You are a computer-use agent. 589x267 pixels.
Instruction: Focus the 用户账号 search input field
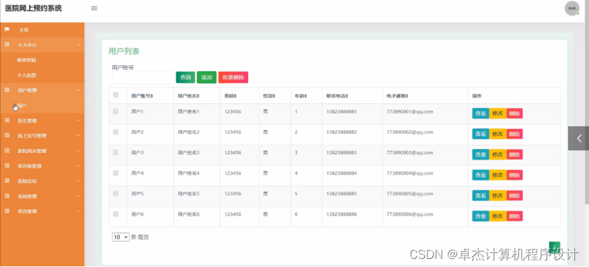tap(143, 78)
